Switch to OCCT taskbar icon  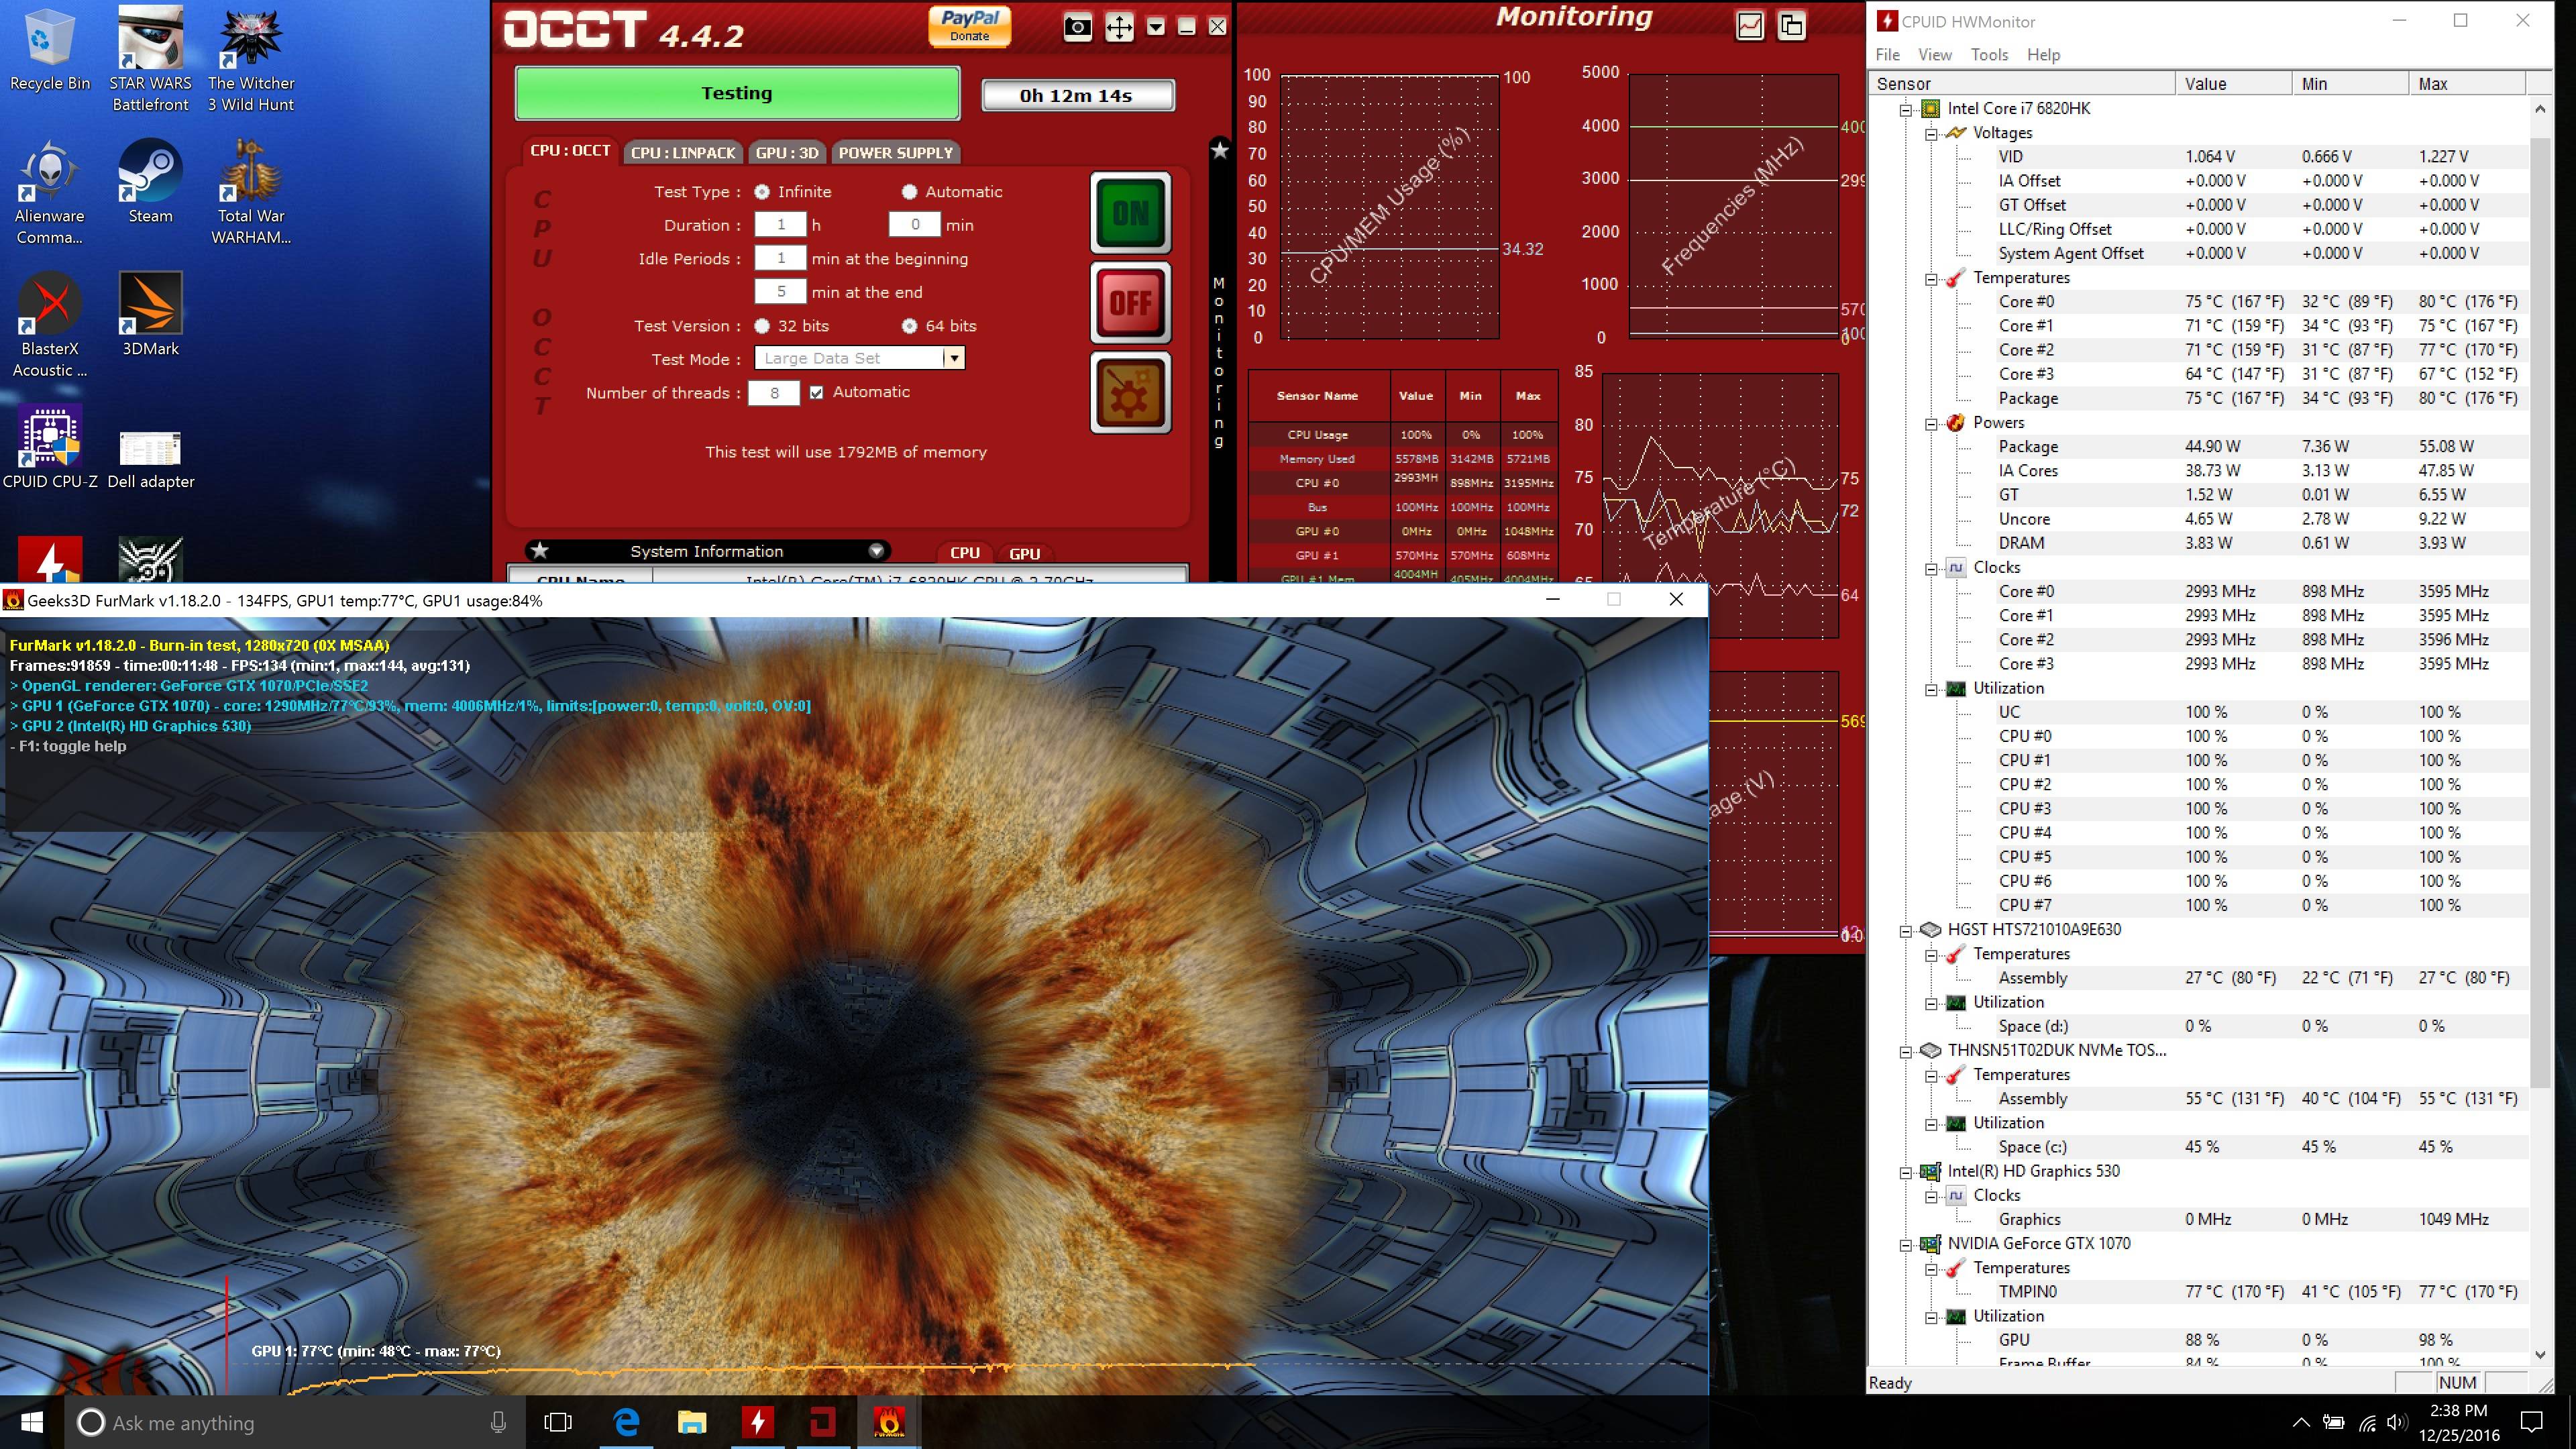pos(823,1422)
